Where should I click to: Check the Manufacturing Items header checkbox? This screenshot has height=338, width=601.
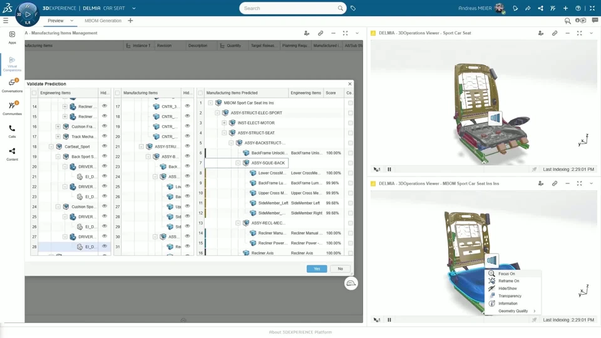point(117,93)
